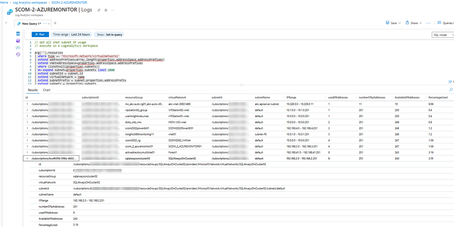Viewport: 454px width, 227px height.
Task: Open the Functions pane icon
Action: [x=18, y=47]
